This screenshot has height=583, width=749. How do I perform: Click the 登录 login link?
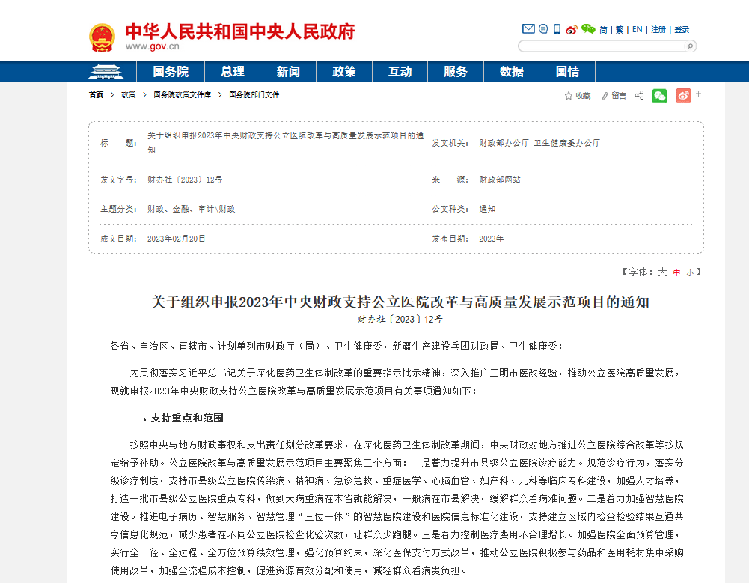(682, 30)
